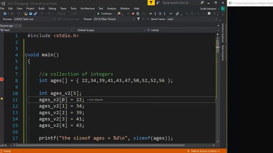Viewport: 273px width, 153px height.
Task: Click the Show Next Statement arrow icon
Action: [x=150, y=14]
